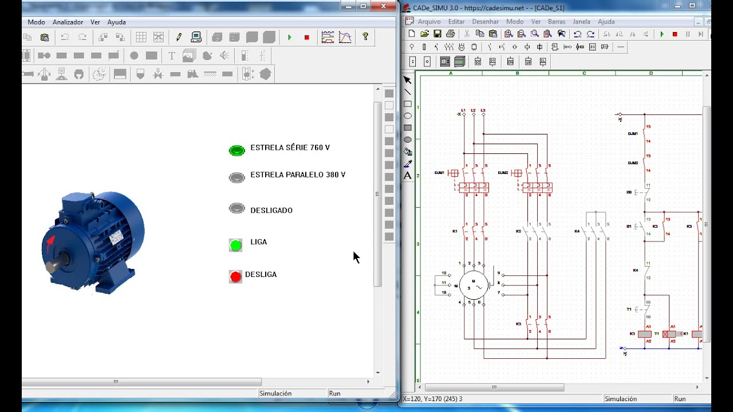
Task: Select the image object tool in the left toolbar
Action: tap(189, 56)
